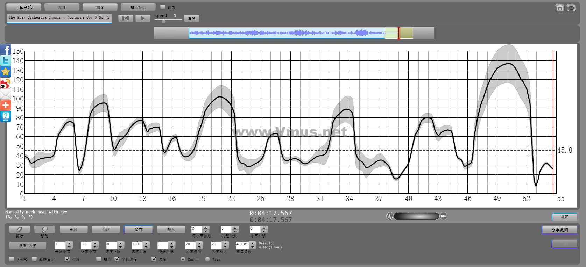Enable the 拍点 beat points checkbox
Image resolution: width=586 pixels, height=267 pixels.
(99, 259)
